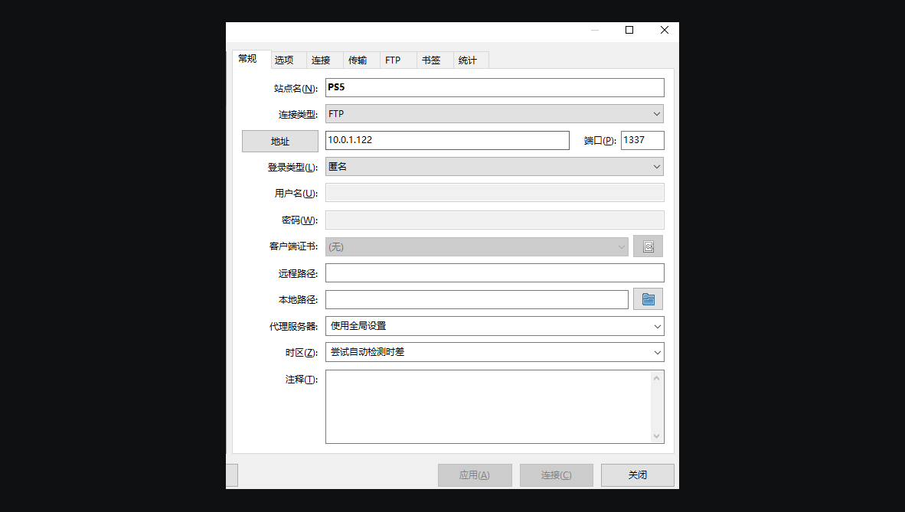Click the dropdown arrow on 登录类型
Screen dimensions: 905x512
pyautogui.click(x=657, y=166)
